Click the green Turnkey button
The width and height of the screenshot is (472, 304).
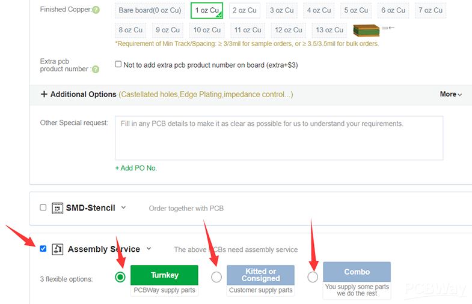tap(164, 275)
